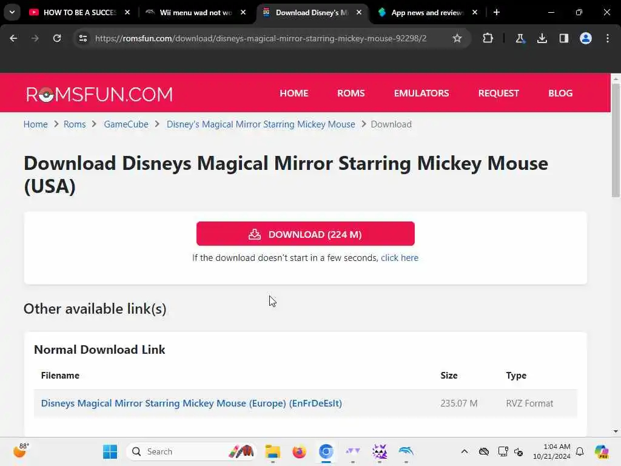This screenshot has height=466, width=621.
Task: Open the browser extensions puzzle icon
Action: tap(488, 38)
